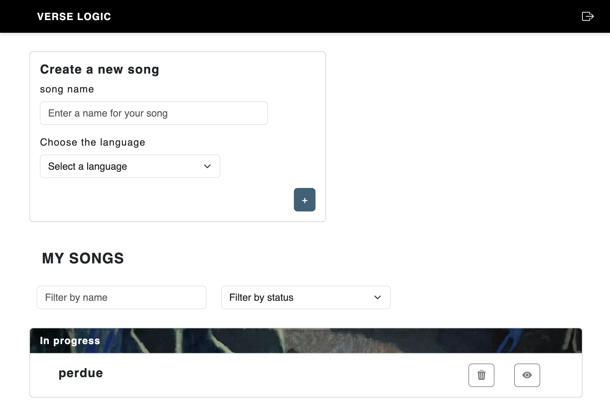Click into the Filter by name field
The height and width of the screenshot is (413, 610).
(121, 297)
